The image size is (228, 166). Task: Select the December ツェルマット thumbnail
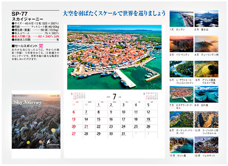click(206, 145)
